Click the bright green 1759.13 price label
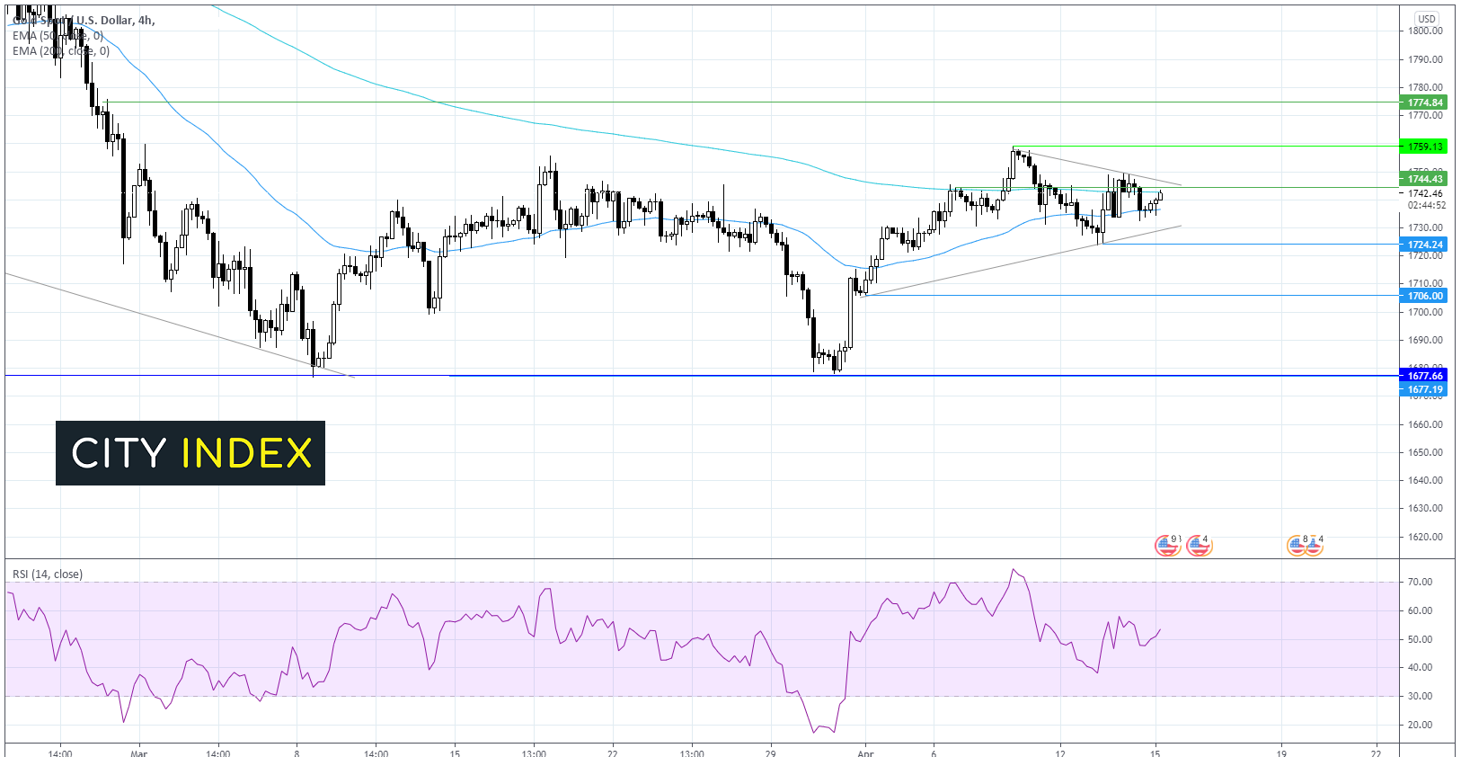 tap(1425, 147)
